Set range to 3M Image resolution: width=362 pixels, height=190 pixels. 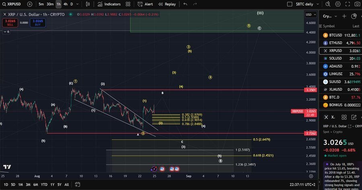tap(28, 184)
